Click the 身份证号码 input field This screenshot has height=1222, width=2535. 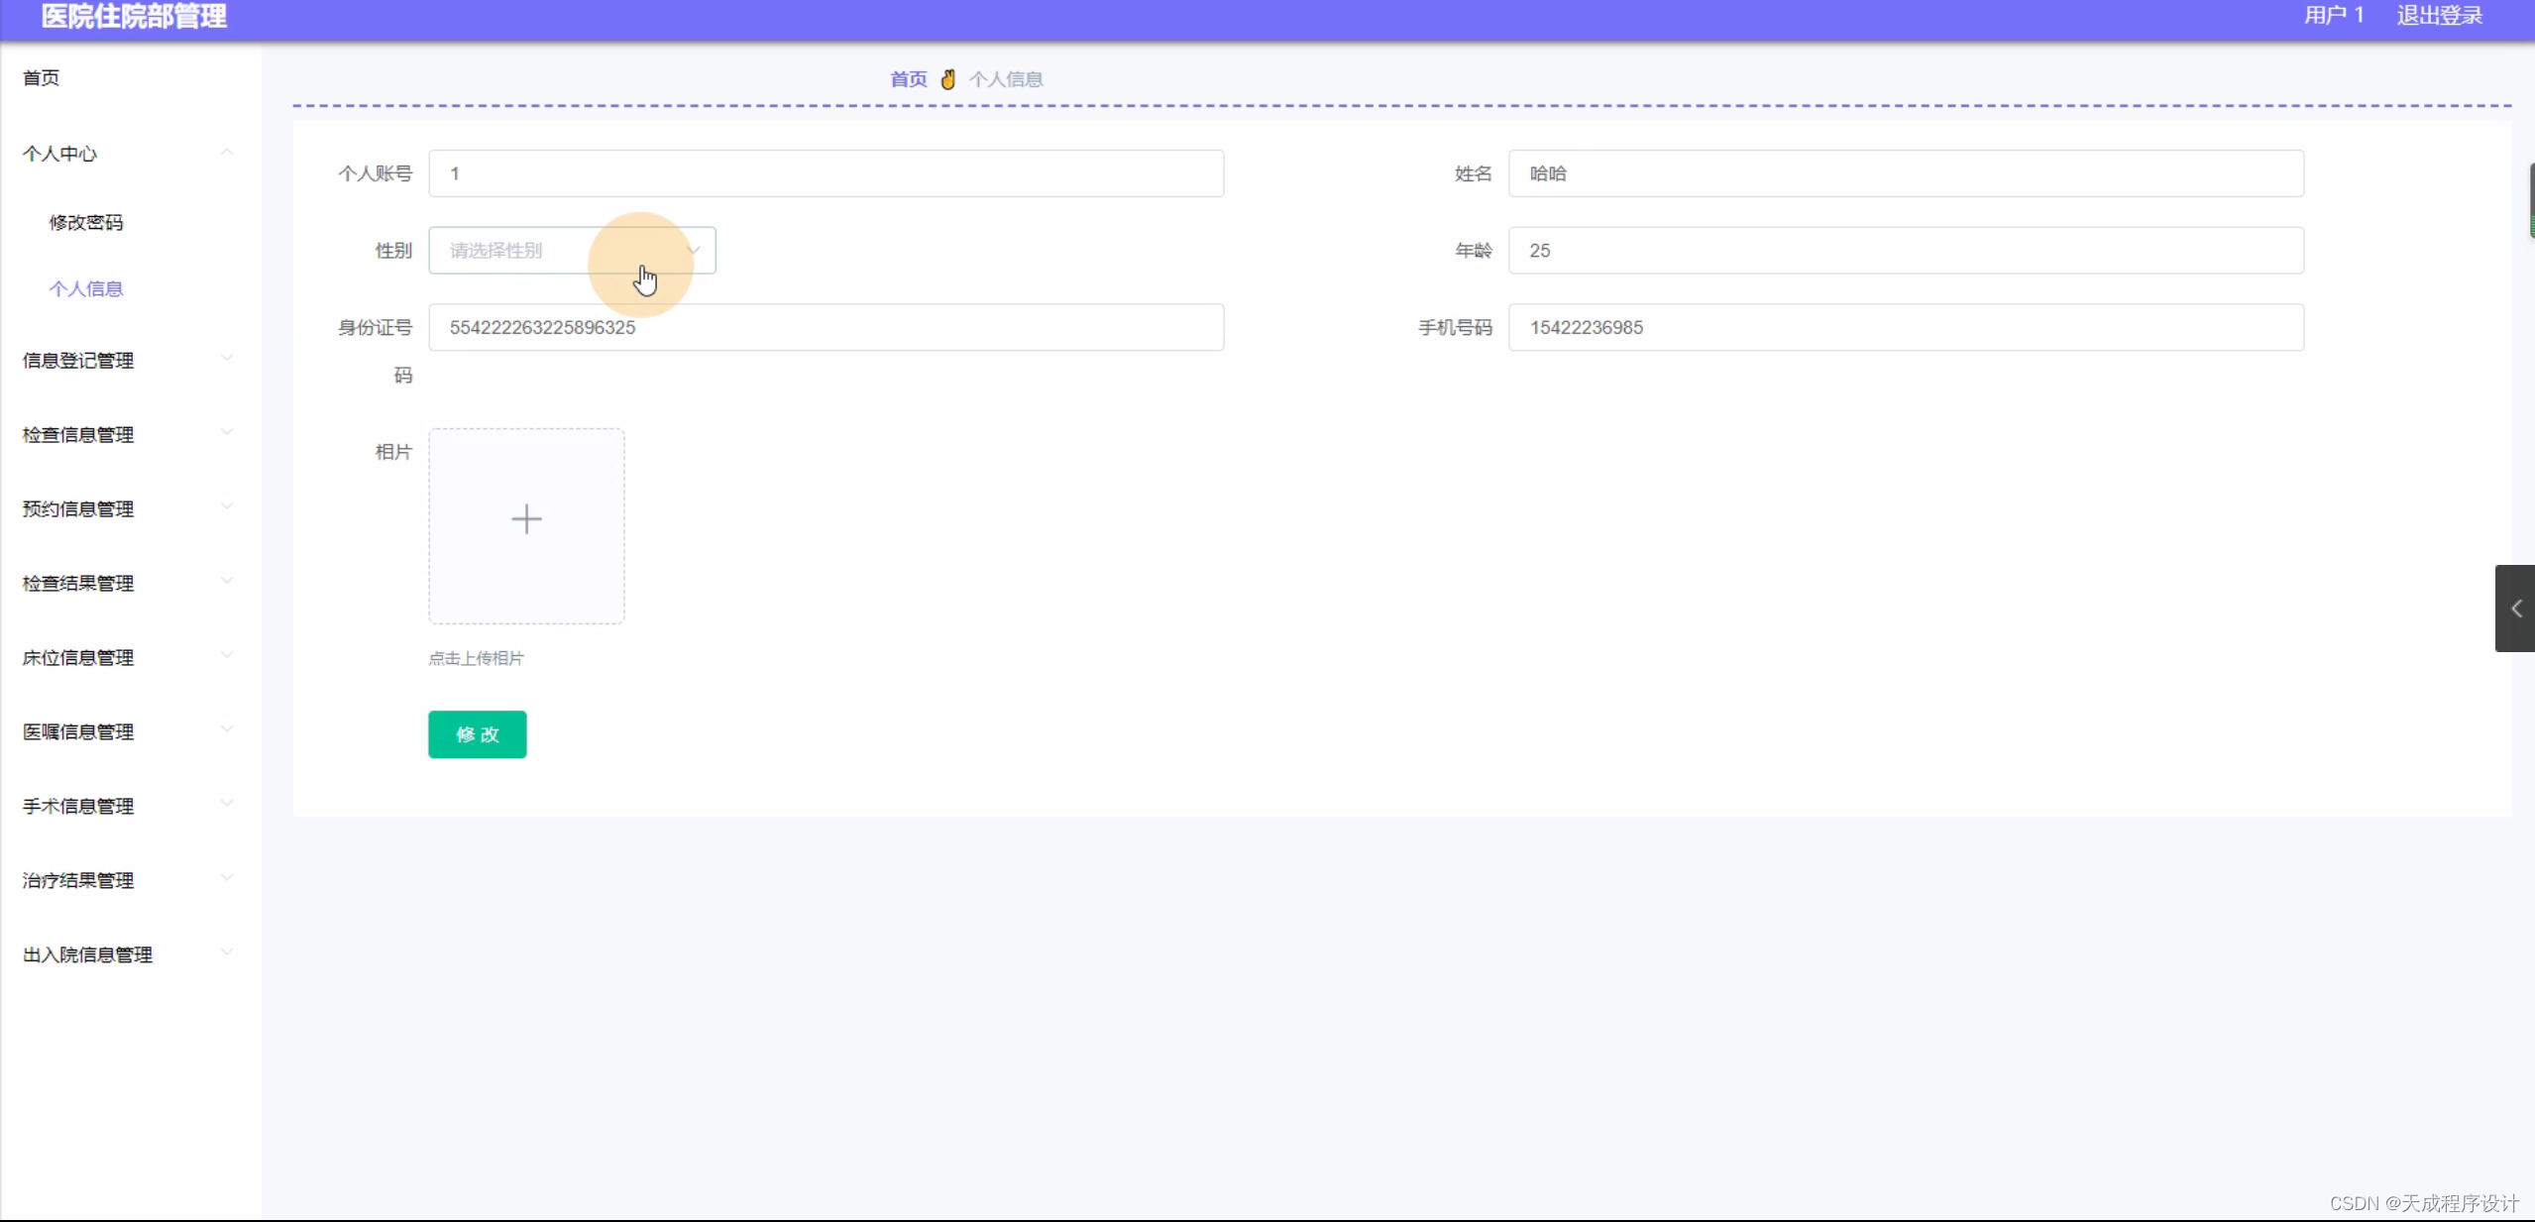point(826,327)
